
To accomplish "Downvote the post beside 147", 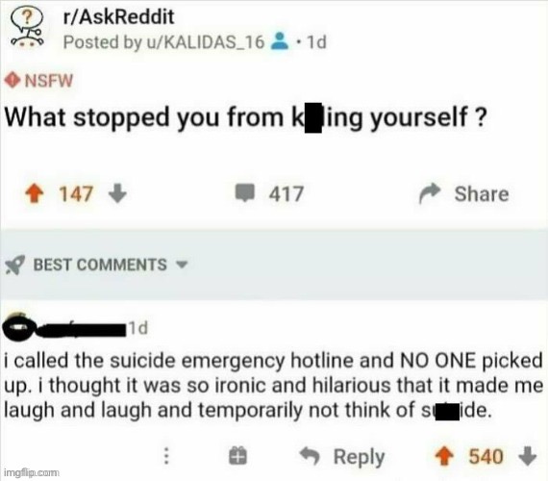I will (x=117, y=193).
